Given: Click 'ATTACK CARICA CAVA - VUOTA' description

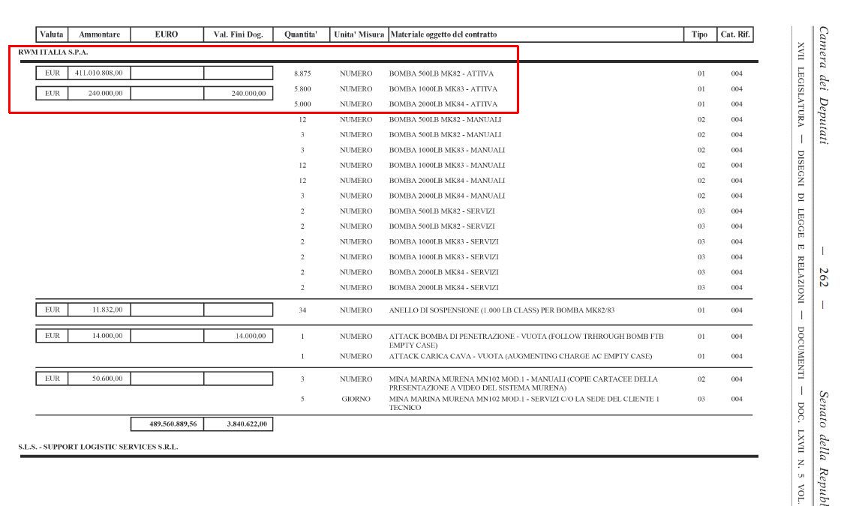Looking at the screenshot, I should pyautogui.click(x=521, y=356).
